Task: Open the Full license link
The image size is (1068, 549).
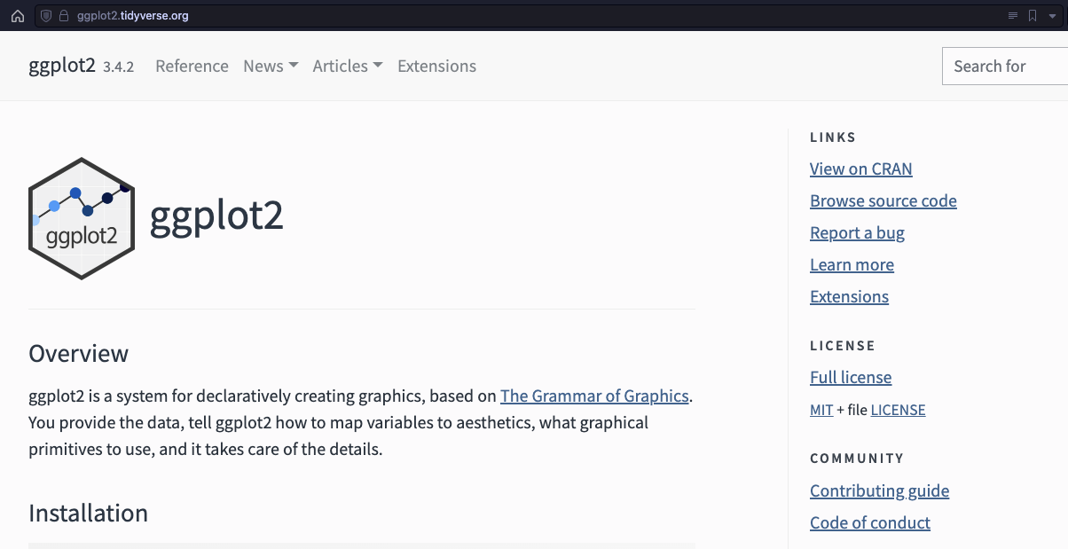Action: (851, 378)
